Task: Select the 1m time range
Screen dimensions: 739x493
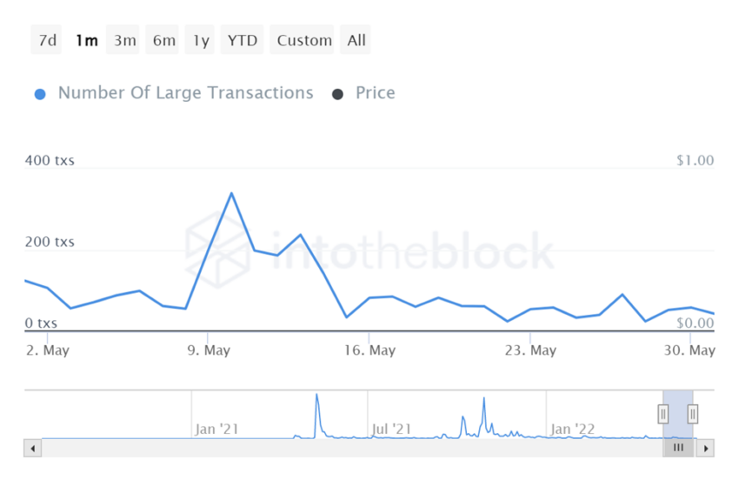Action: click(x=86, y=40)
